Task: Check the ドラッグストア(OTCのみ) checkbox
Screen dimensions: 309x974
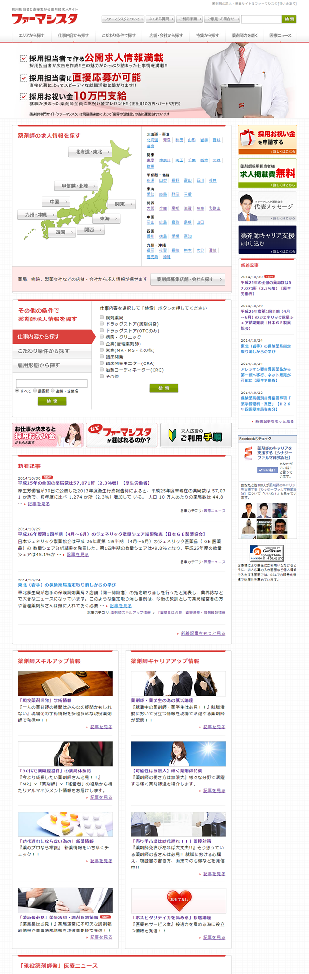Action: (102, 331)
